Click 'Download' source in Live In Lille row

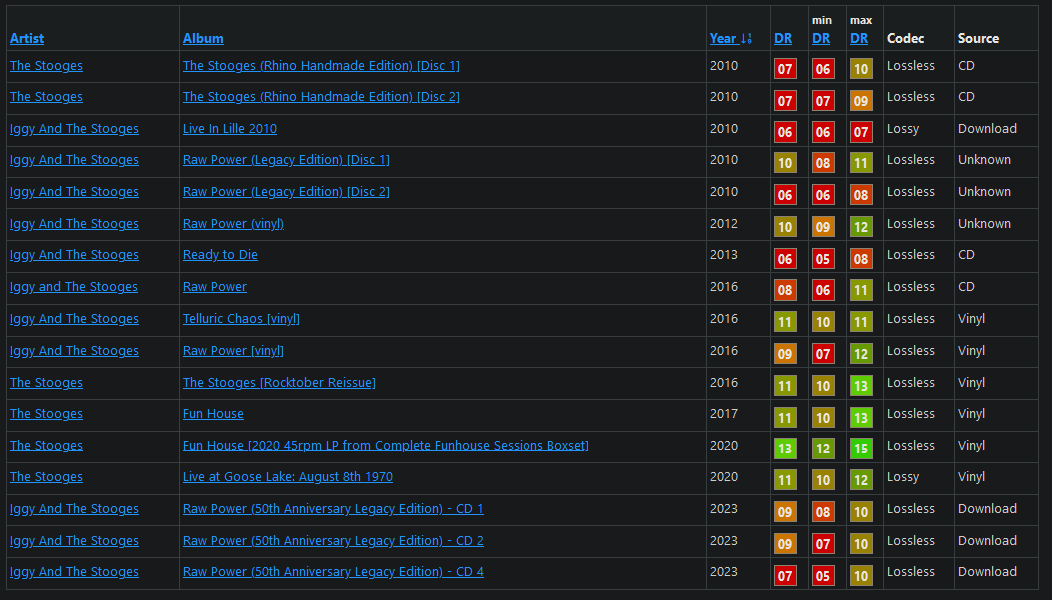[987, 128]
